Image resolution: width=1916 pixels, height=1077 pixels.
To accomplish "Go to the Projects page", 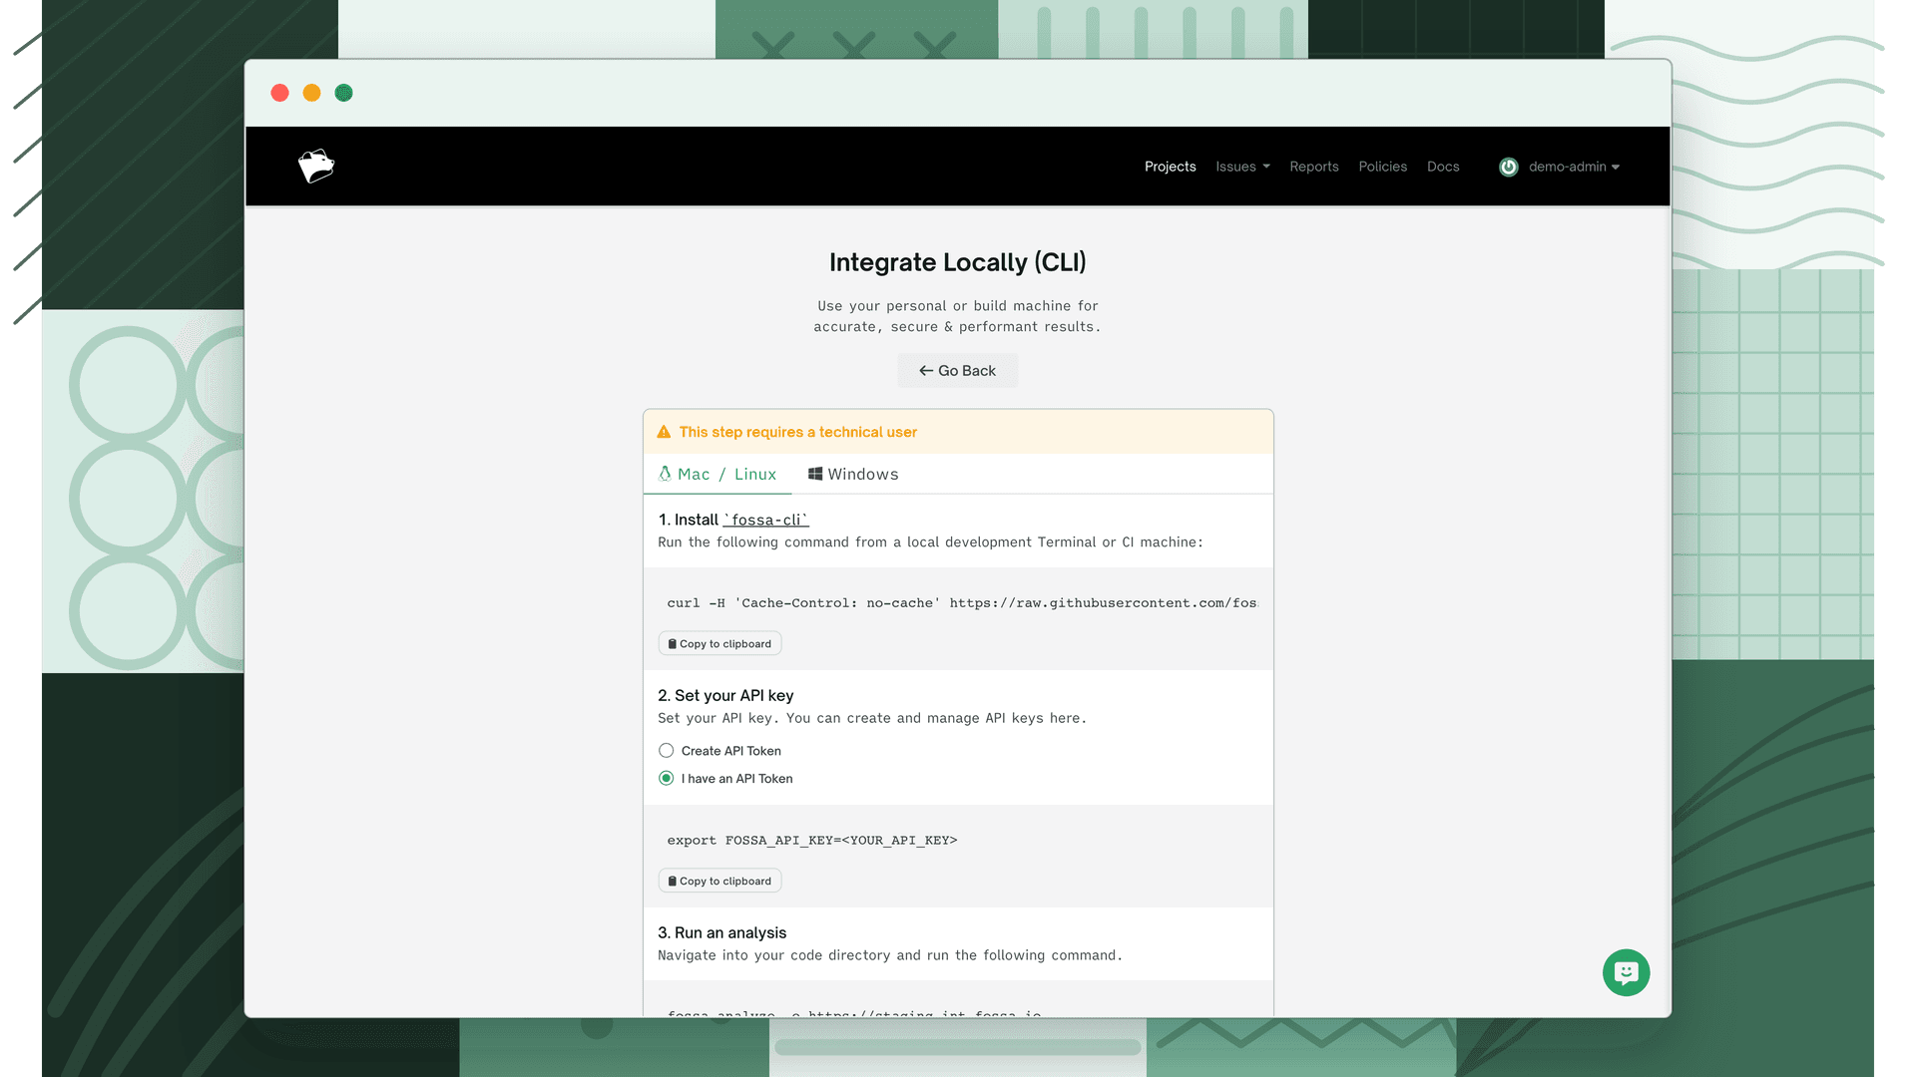I will [1170, 167].
